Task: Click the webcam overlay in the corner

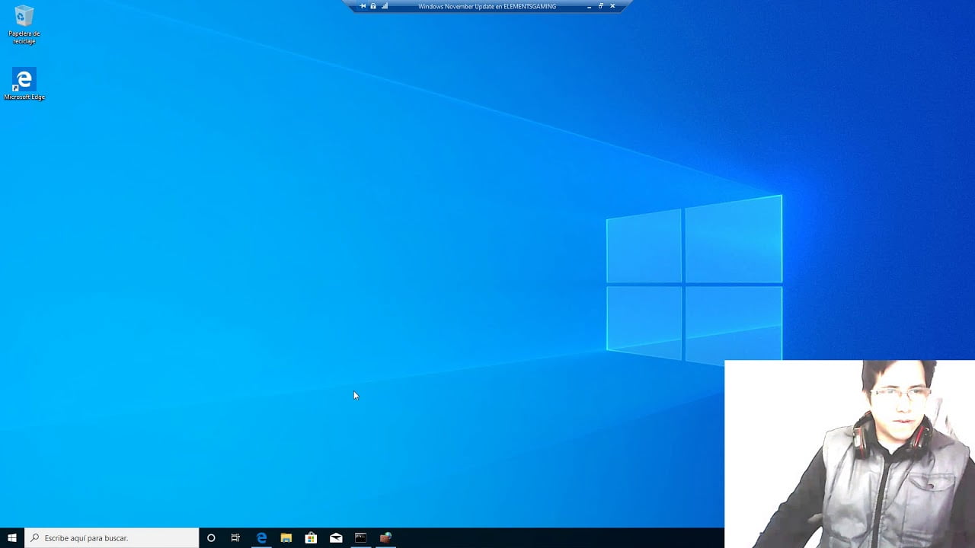Action: click(849, 453)
